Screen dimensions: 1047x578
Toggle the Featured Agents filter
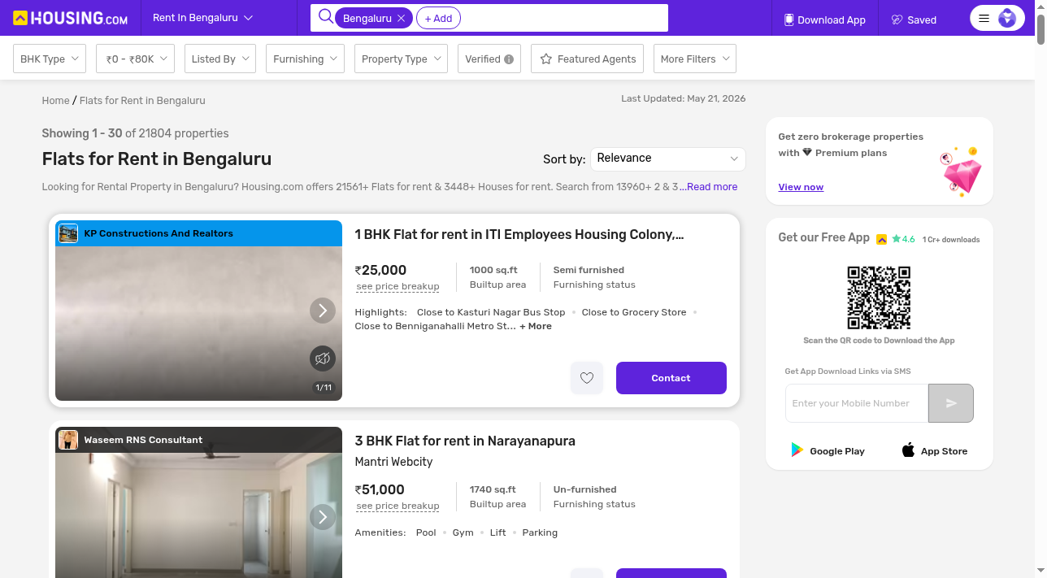click(588, 59)
